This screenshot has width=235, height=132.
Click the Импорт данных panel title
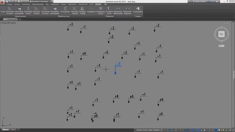20,16
